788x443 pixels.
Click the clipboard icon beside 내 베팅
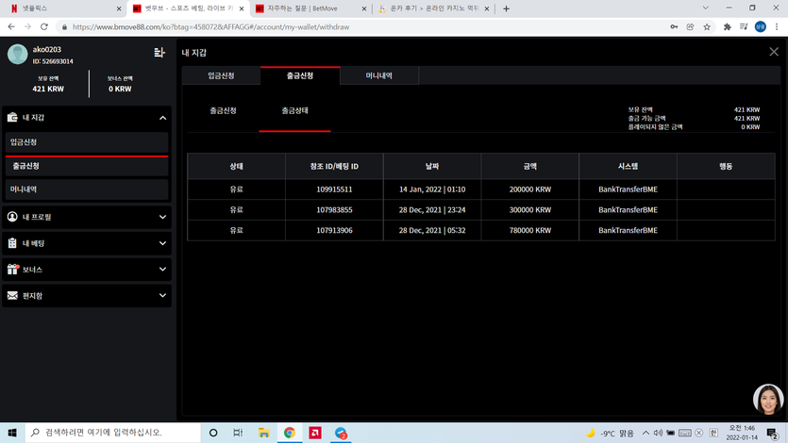[x=12, y=243]
